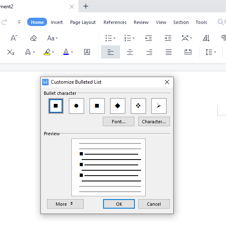Image resolution: width=226 pixels, height=235 pixels.
Task: Click the Change Case Aa icon
Action: pyautogui.click(x=51, y=38)
